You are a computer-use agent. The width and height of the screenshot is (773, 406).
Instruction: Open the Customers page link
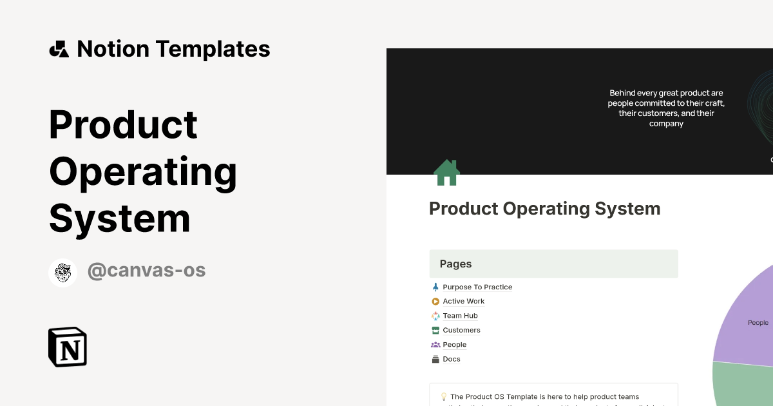click(x=461, y=330)
